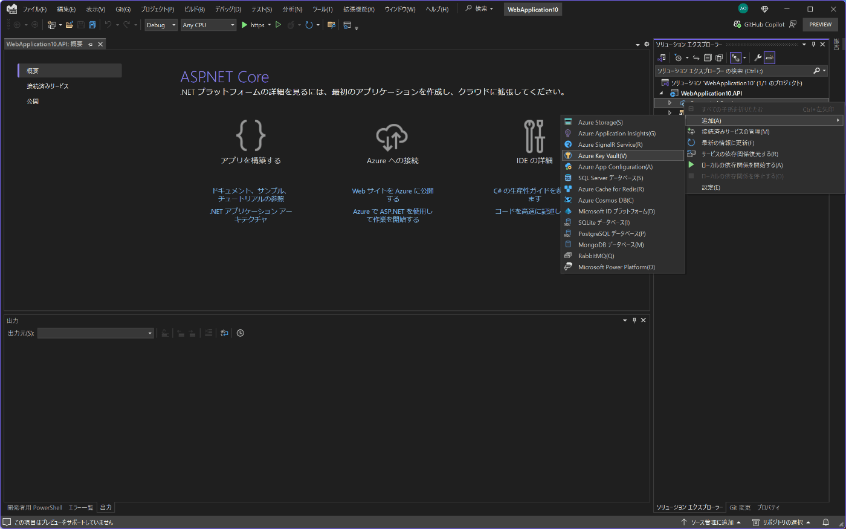Open link .NET アプリケーション アーキテクチャ
This screenshot has width=846, height=529.
[251, 215]
